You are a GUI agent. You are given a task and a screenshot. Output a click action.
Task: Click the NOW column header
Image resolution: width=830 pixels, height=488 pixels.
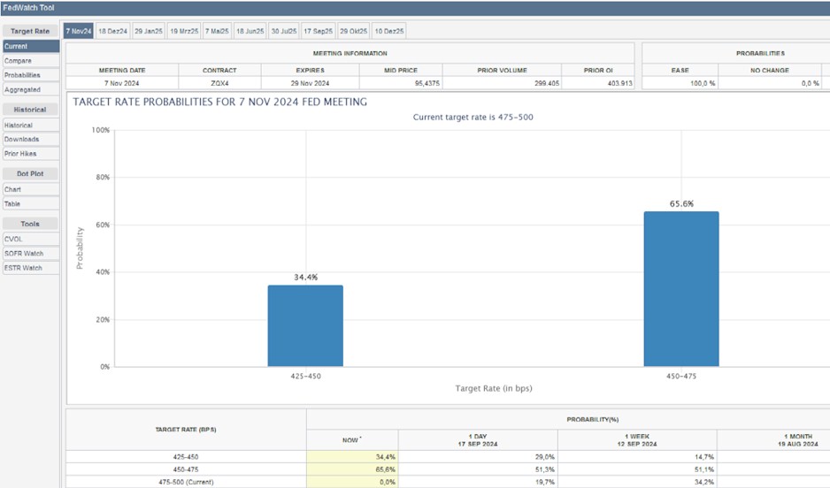click(x=352, y=440)
